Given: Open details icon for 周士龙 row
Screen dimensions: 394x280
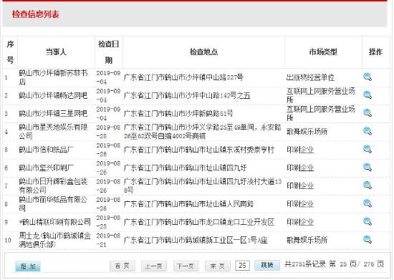Looking at the screenshot, I should 367,240.
